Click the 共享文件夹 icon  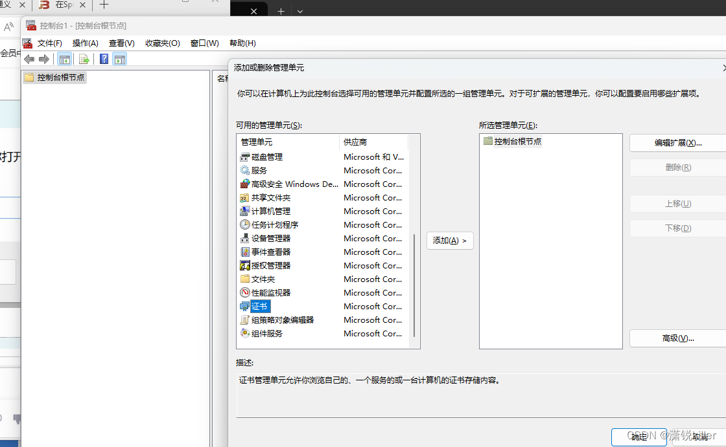[244, 198]
